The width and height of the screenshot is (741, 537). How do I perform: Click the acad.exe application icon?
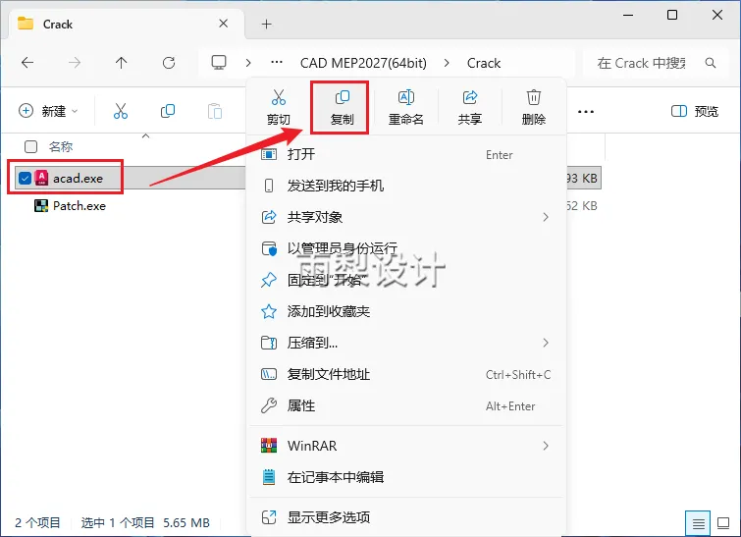pos(41,178)
